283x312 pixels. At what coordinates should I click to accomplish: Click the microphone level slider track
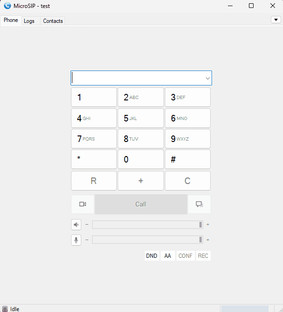tap(148, 240)
